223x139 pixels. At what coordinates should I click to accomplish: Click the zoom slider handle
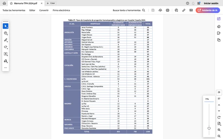point(209,128)
